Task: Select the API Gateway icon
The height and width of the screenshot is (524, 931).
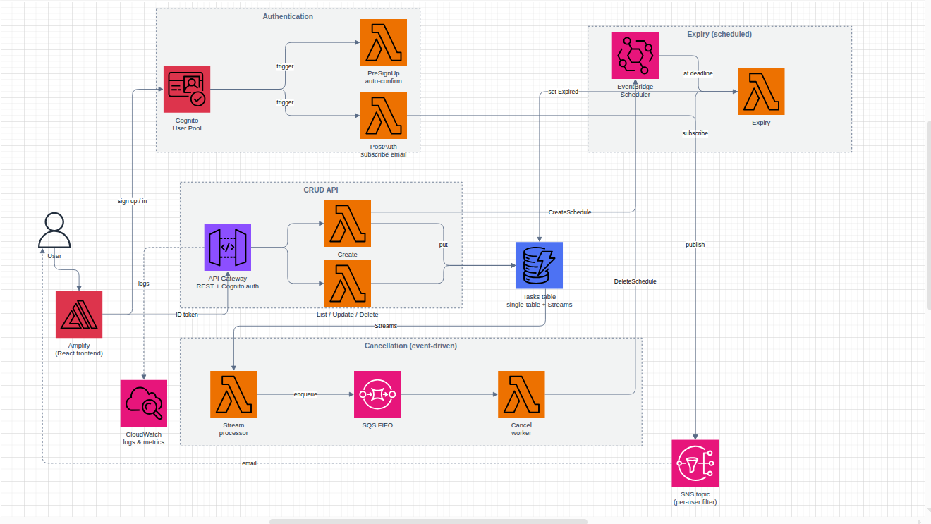Action: point(228,248)
